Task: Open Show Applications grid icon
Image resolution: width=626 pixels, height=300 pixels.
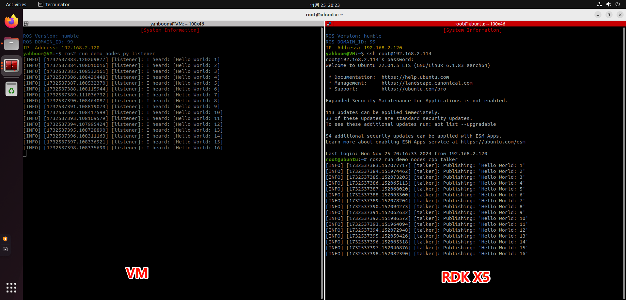Action: point(11,288)
